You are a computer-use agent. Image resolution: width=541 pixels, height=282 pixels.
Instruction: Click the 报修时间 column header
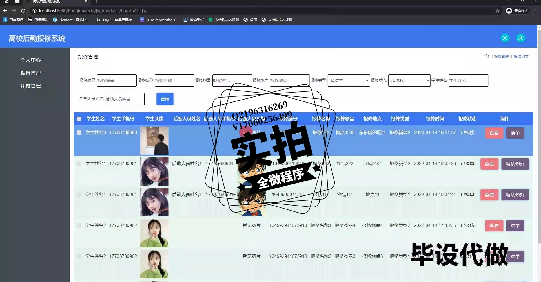tap(435, 119)
